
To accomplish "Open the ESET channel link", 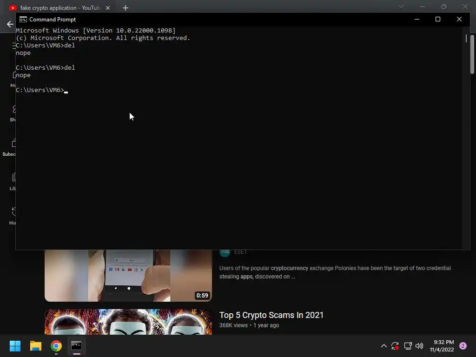I will [x=240, y=252].
